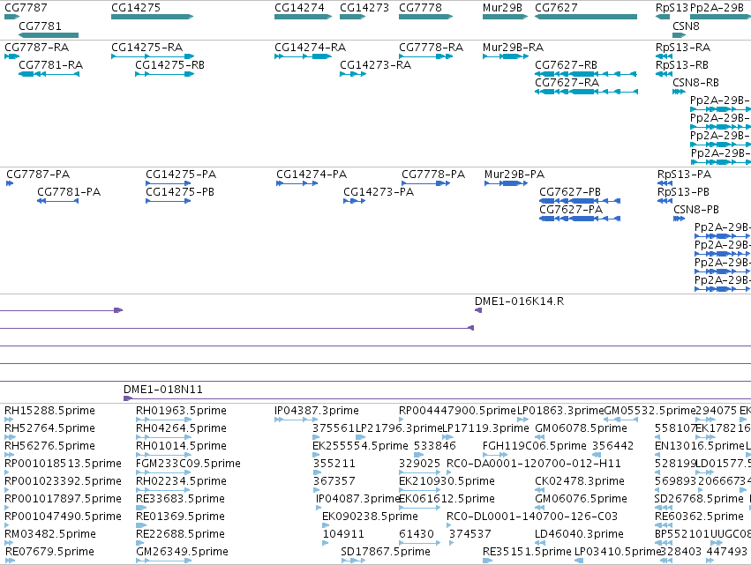
Task: Click EST RH01963.5prime
Action: click(164, 420)
